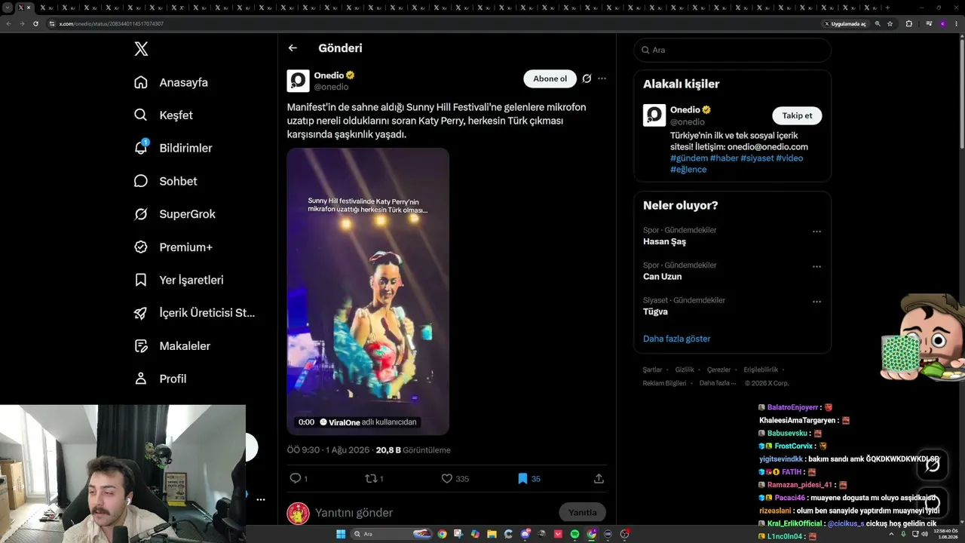Click the Makaleler icon in the sidebar
This screenshot has width=965, height=543.
[141, 346]
